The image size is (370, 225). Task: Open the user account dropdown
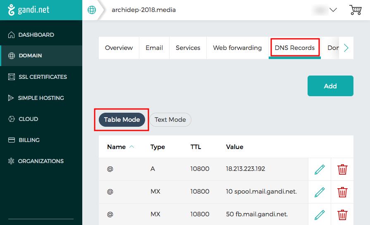(327, 10)
